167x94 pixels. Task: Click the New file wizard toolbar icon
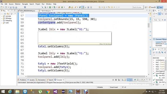pyautogui.click(x=2, y=7)
